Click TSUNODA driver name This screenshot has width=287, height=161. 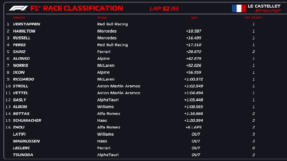tap(23, 155)
